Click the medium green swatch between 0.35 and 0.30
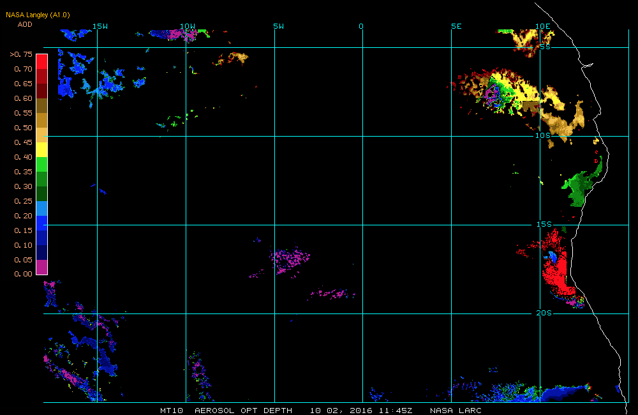Image resolution: width=638 pixels, height=415 pixels. pos(42,179)
